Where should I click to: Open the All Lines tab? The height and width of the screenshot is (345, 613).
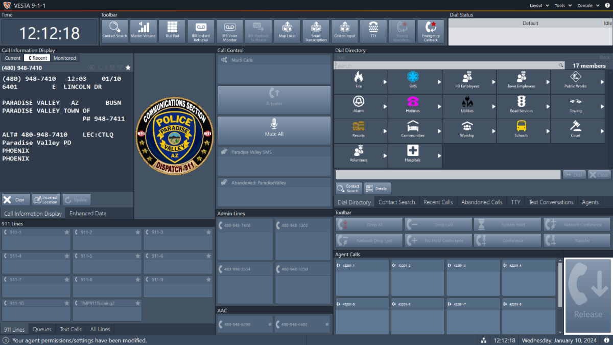tap(100, 329)
